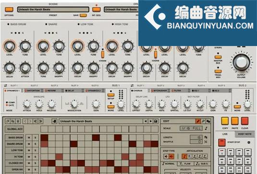Select the normal step type speaker icon
The image size is (257, 174).
pyautogui.click(x=166, y=156)
